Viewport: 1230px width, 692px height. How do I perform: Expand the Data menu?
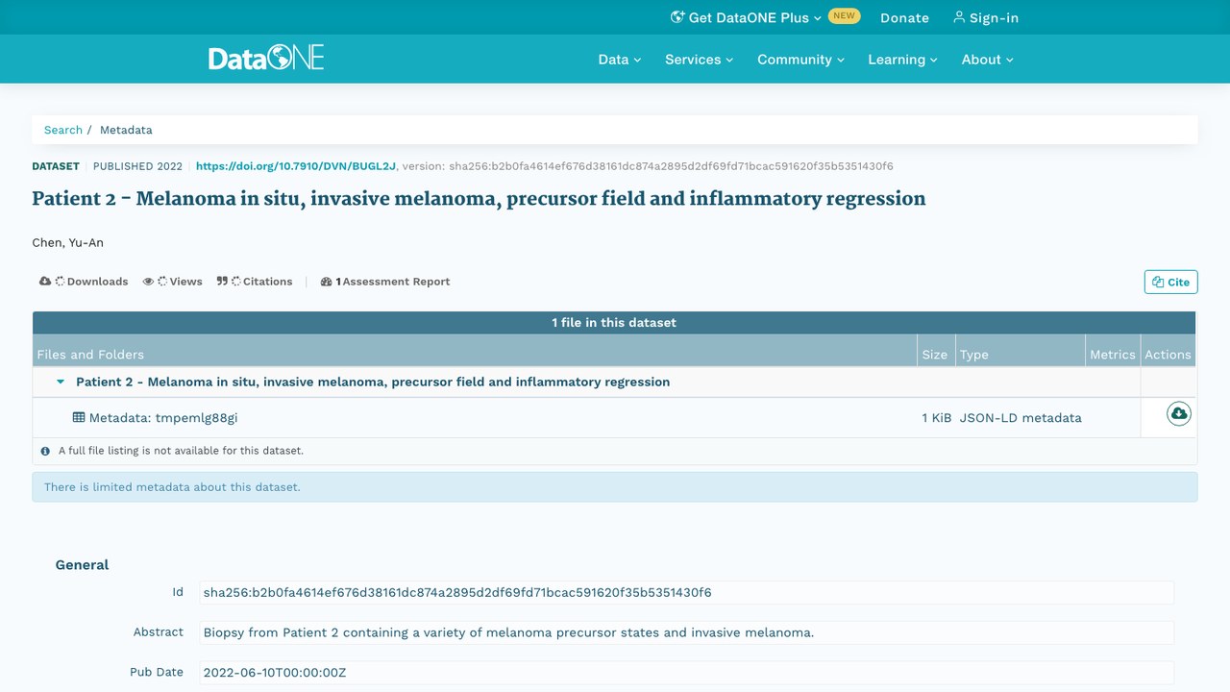(x=619, y=60)
